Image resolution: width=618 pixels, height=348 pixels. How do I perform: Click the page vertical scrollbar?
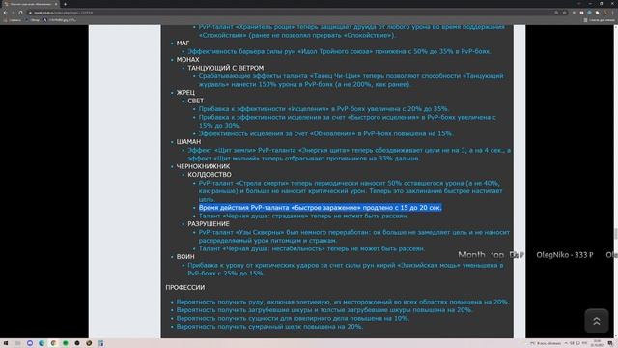click(616, 182)
